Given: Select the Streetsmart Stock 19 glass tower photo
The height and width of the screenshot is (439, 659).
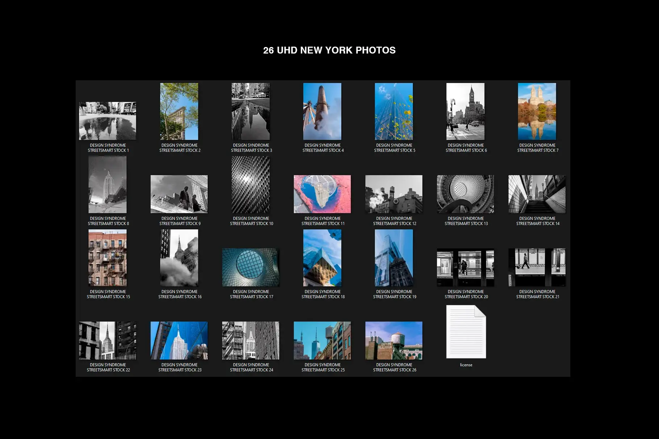Looking at the screenshot, I should (x=394, y=258).
